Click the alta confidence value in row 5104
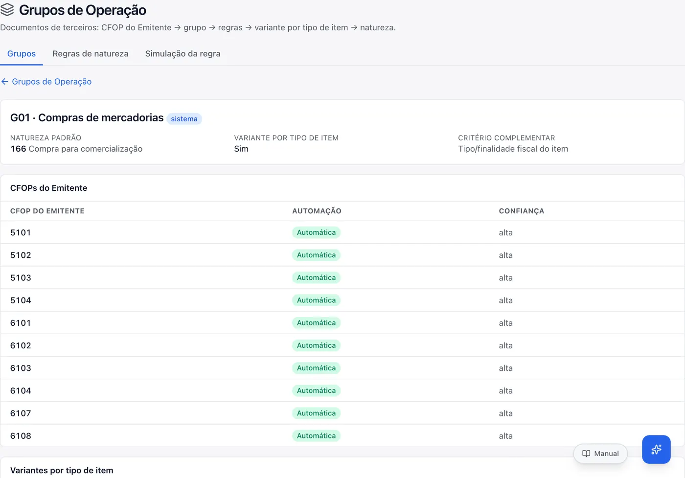685x478 pixels. (x=506, y=300)
